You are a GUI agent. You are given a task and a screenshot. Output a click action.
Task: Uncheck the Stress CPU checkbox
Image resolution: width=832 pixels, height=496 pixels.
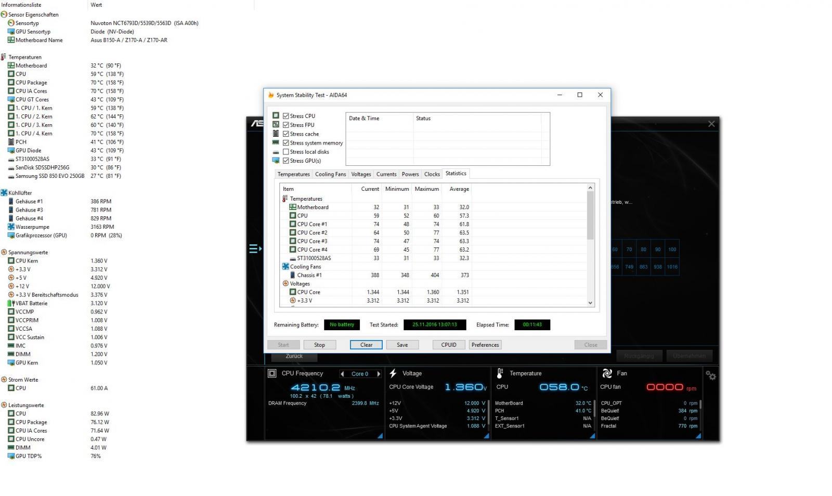click(286, 116)
